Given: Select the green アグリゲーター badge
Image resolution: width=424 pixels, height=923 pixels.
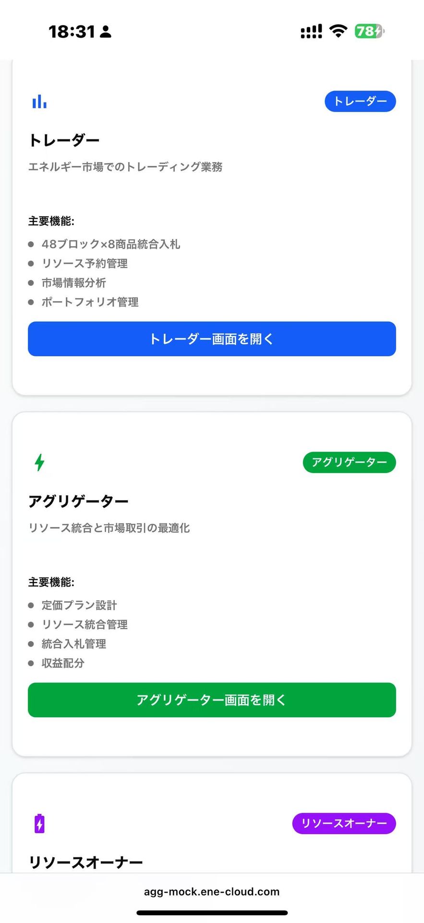Looking at the screenshot, I should point(349,462).
